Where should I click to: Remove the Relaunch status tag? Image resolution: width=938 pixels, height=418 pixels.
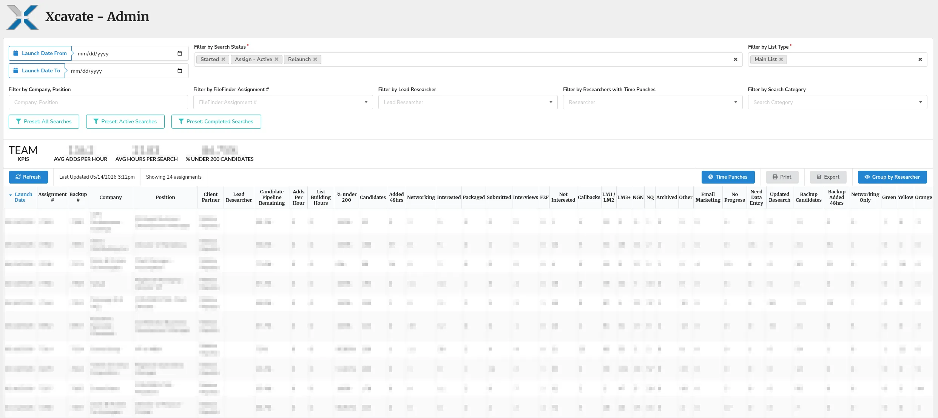[x=315, y=60]
